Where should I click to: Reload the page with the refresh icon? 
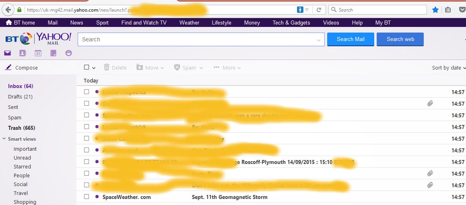pyautogui.click(x=319, y=10)
